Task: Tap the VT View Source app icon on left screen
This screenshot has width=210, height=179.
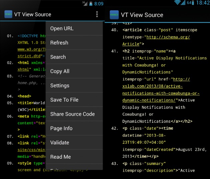Action: point(8,14)
